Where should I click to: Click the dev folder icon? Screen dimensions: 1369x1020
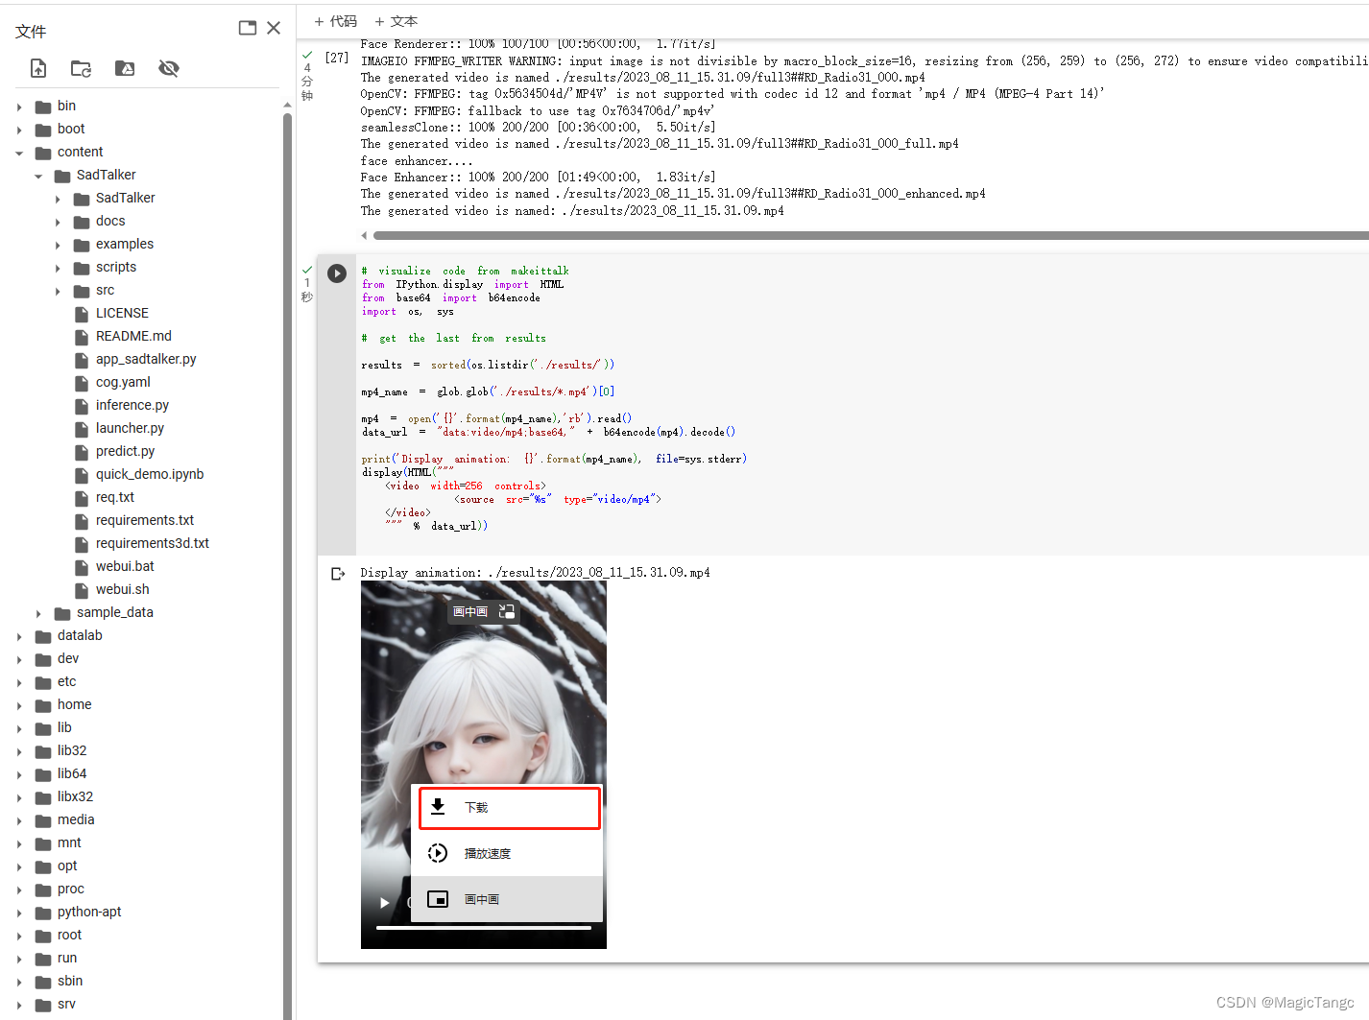point(43,659)
